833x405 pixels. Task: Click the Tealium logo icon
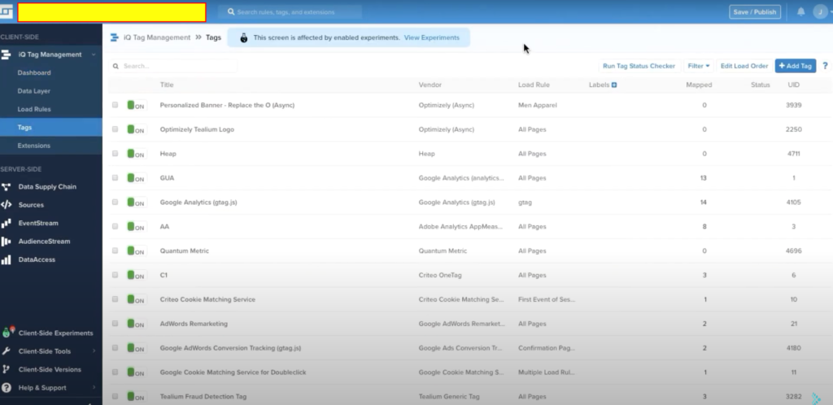tap(6, 11)
